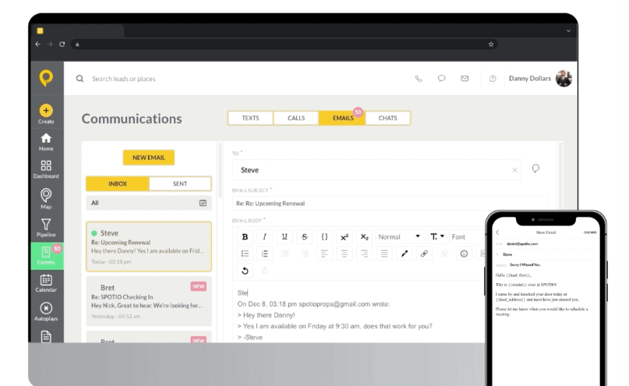Open the color picker pen icon
This screenshot has height=386, width=629.
click(x=405, y=253)
